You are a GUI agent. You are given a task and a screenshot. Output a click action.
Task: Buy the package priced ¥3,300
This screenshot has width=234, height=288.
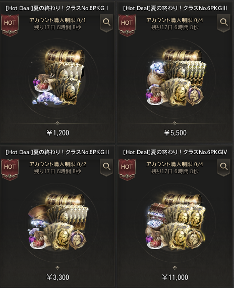click(58, 277)
